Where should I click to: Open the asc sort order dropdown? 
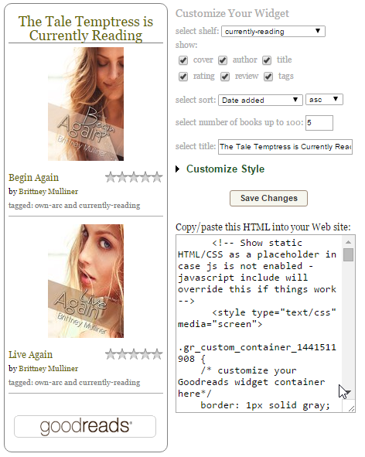click(x=324, y=100)
